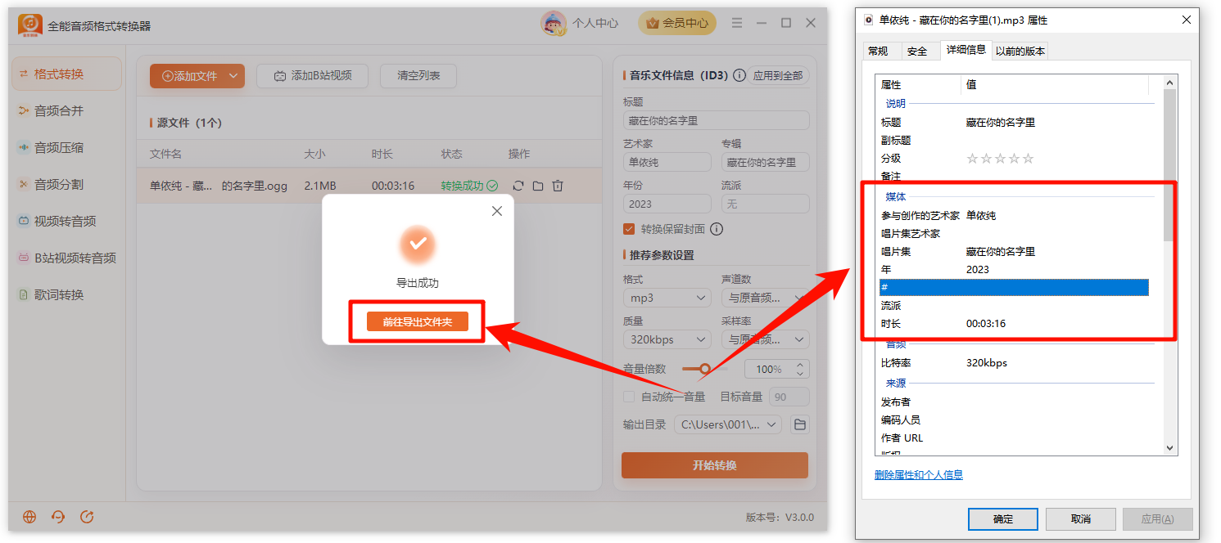Toggle 转换保留封面 checkbox

tap(629, 229)
